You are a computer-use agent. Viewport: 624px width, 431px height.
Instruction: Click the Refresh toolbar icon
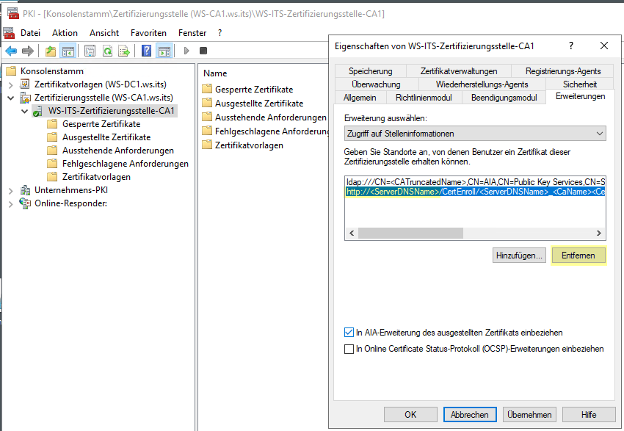click(x=107, y=51)
